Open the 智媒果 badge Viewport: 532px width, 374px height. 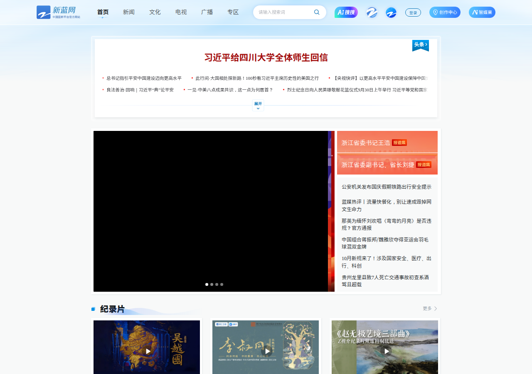pos(482,12)
